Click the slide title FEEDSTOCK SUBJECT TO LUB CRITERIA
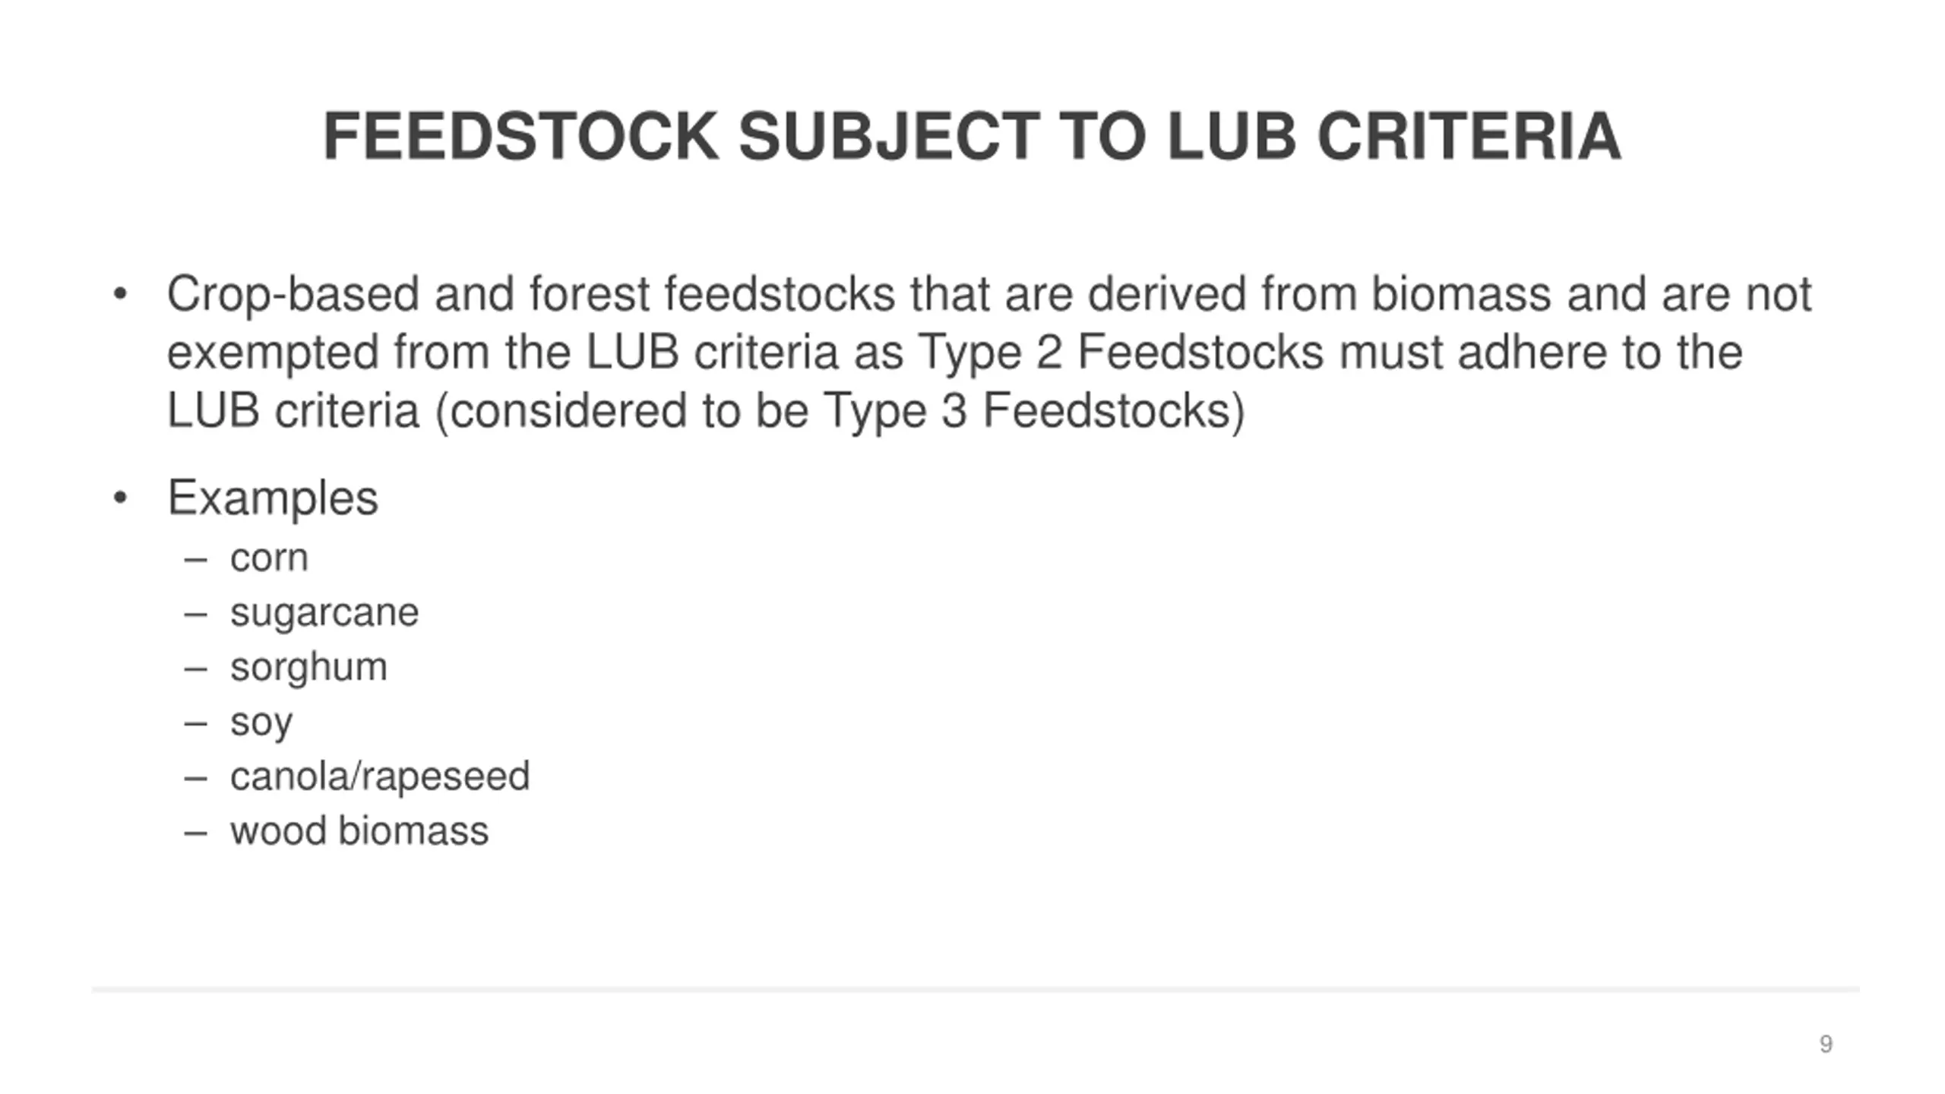1945x1094 pixels. click(x=972, y=137)
